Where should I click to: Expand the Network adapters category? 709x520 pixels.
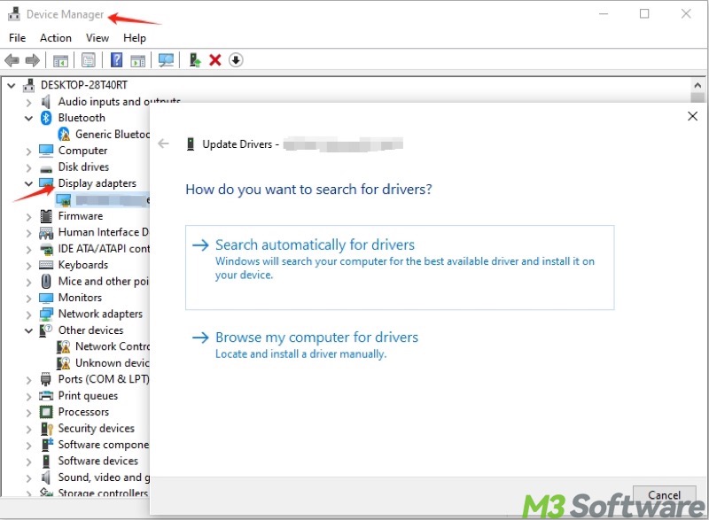click(x=29, y=314)
